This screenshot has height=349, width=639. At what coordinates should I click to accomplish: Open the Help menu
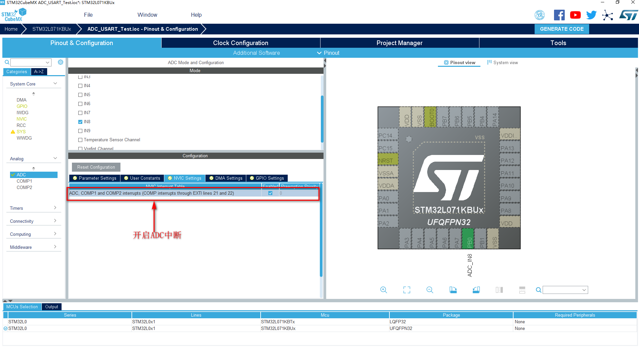[196, 15]
